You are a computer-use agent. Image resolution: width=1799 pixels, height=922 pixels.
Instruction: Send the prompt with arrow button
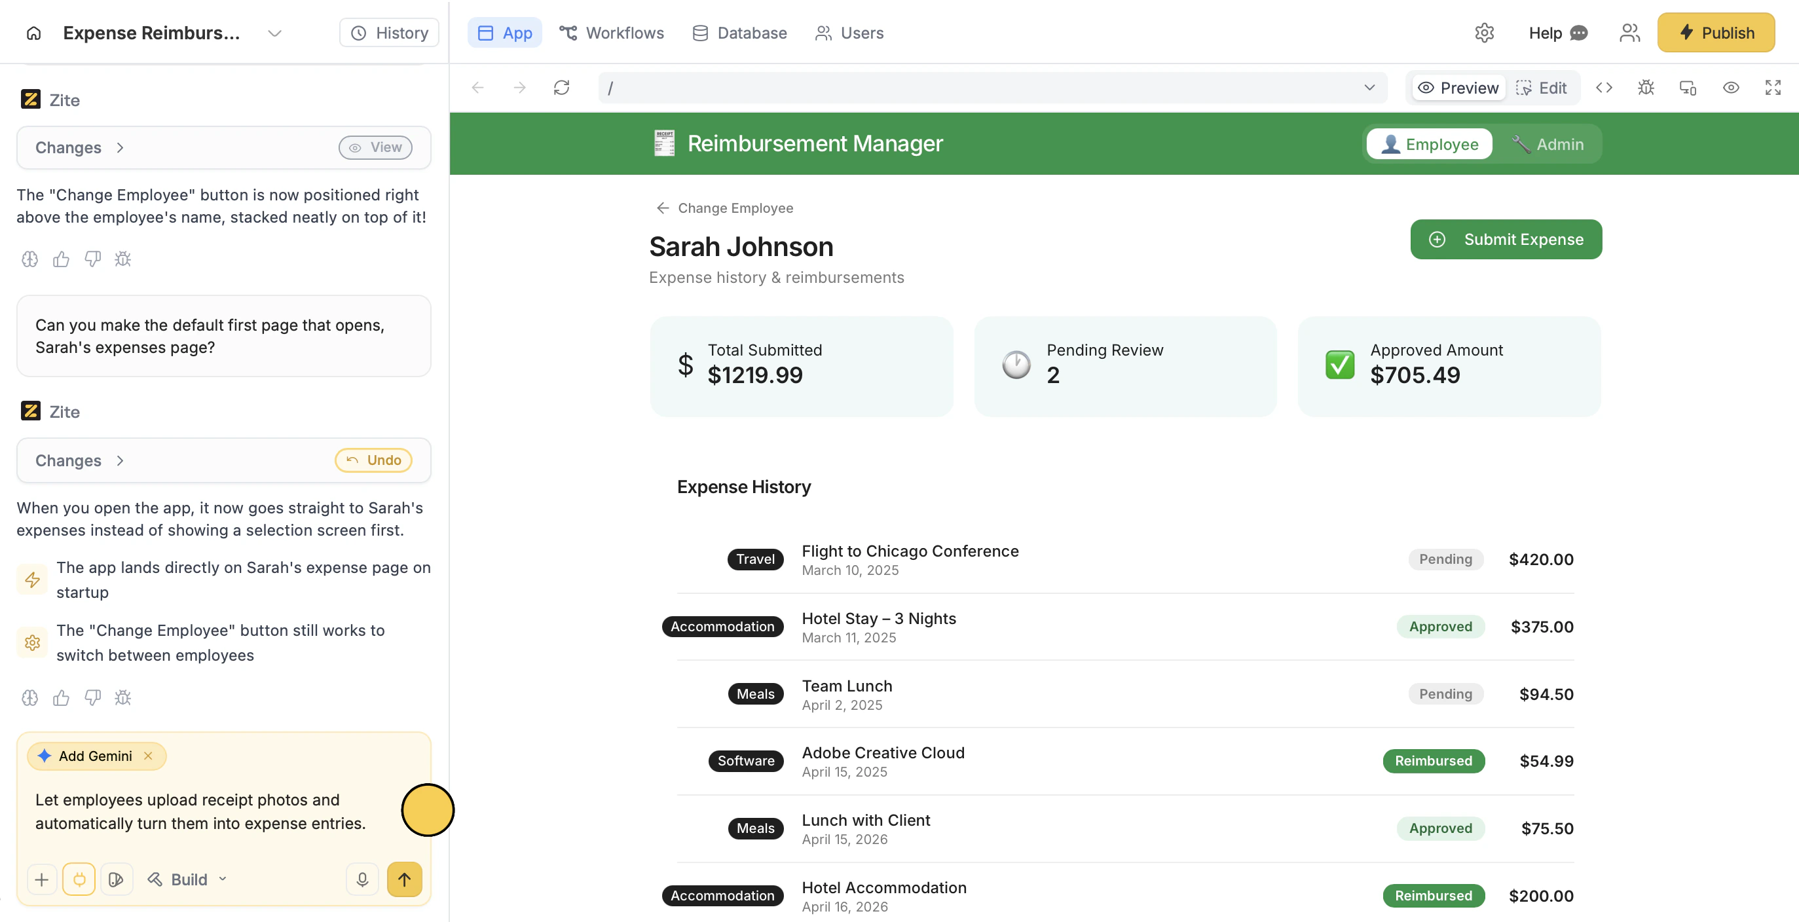pos(404,879)
